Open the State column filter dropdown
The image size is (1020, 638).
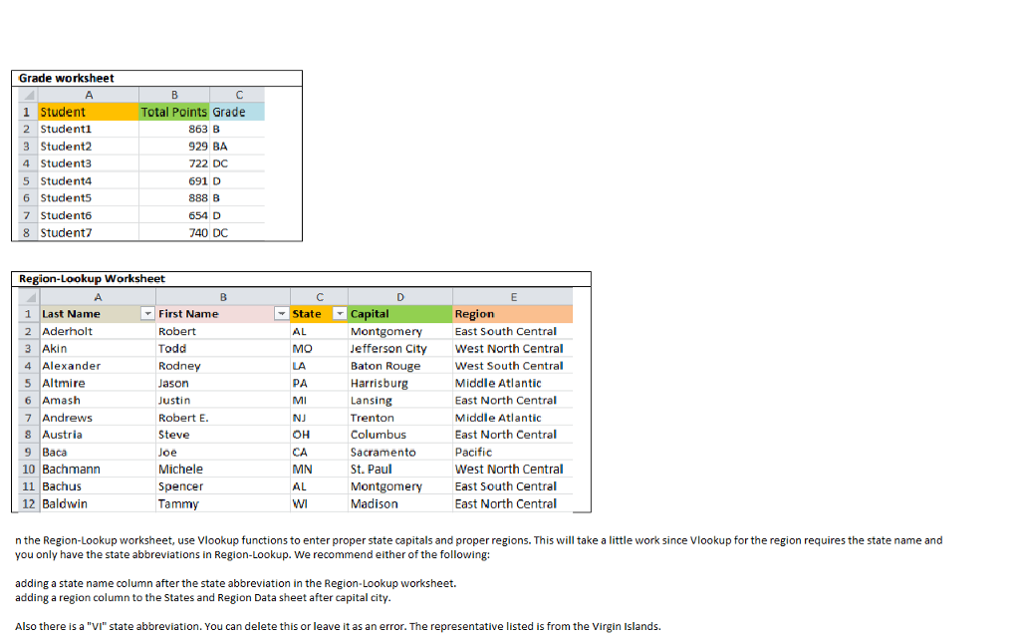click(x=337, y=313)
